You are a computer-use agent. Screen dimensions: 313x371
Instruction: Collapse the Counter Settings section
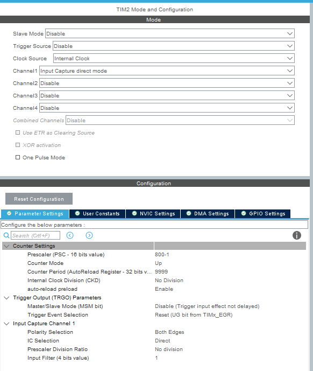pyautogui.click(x=6, y=246)
